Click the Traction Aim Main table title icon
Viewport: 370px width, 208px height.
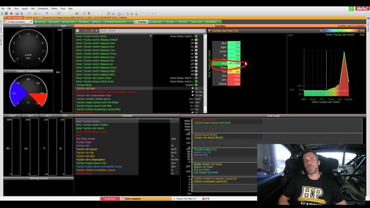coord(209,31)
